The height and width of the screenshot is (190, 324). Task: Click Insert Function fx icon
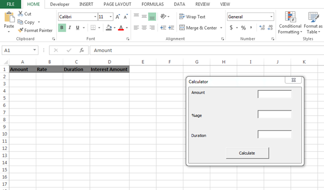point(82,50)
